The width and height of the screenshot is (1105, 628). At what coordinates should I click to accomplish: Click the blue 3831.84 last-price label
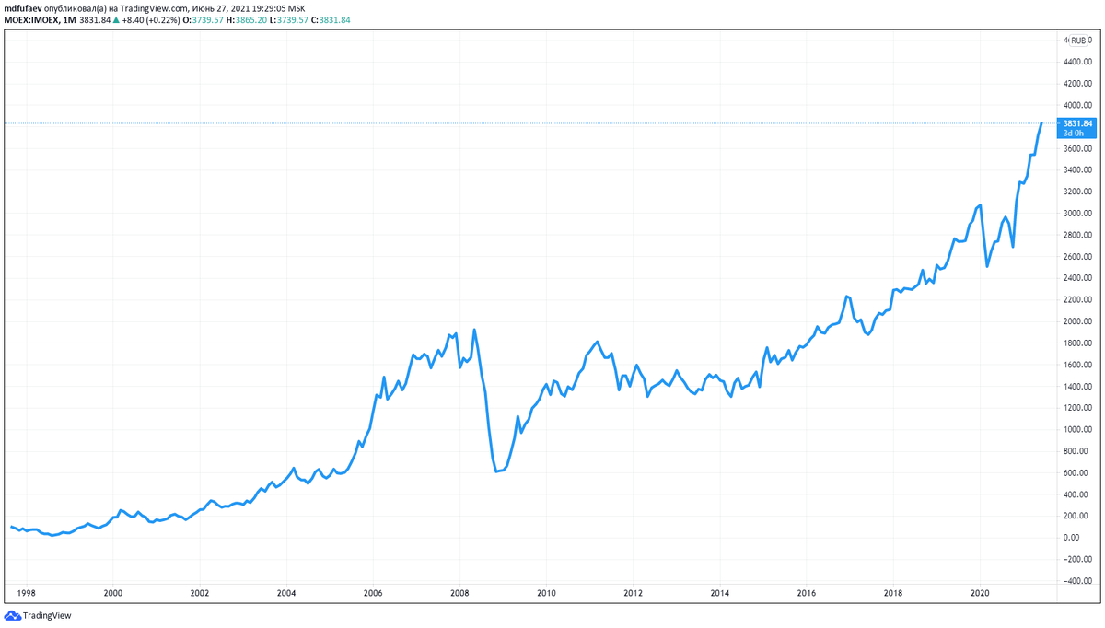[x=1078, y=123]
